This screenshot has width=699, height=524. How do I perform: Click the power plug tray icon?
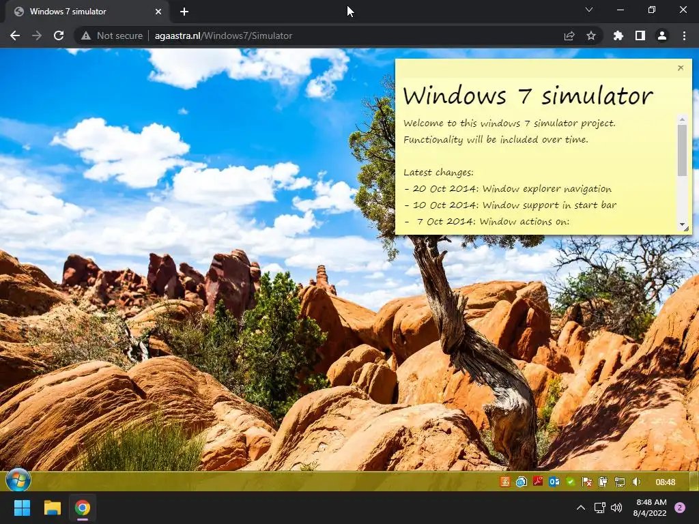tap(603, 482)
